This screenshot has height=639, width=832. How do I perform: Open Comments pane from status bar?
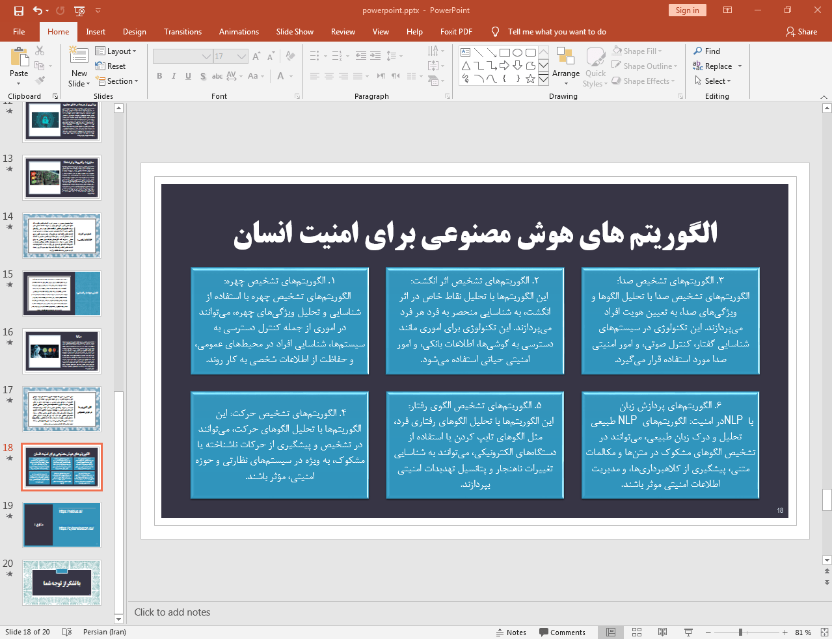pos(562,632)
